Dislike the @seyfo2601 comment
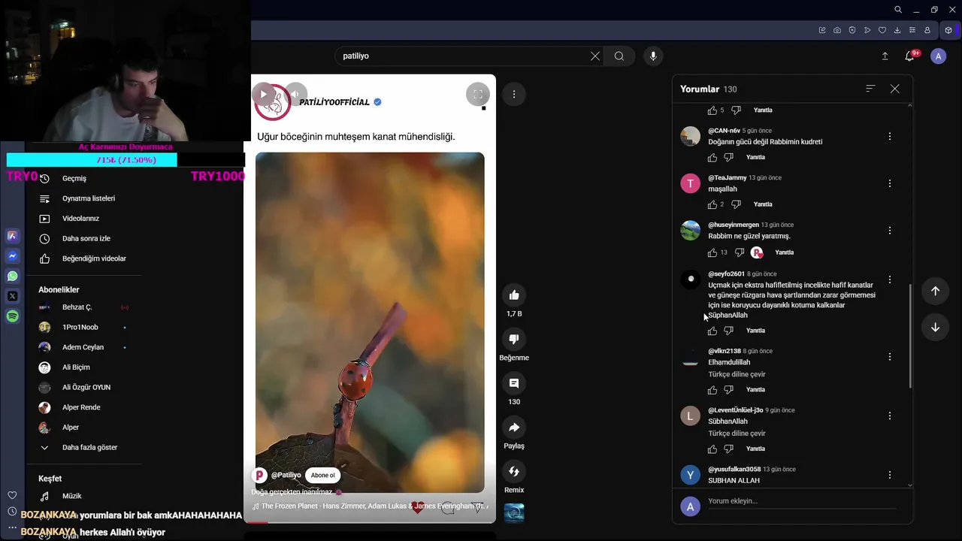The width and height of the screenshot is (962, 541). point(728,331)
